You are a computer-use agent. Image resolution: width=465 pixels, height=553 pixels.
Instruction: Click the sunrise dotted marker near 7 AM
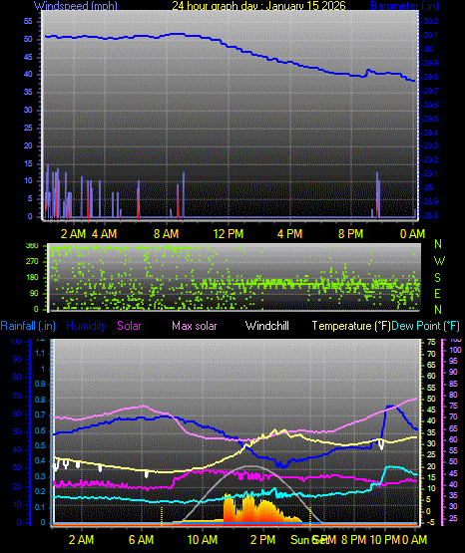pyautogui.click(x=162, y=516)
